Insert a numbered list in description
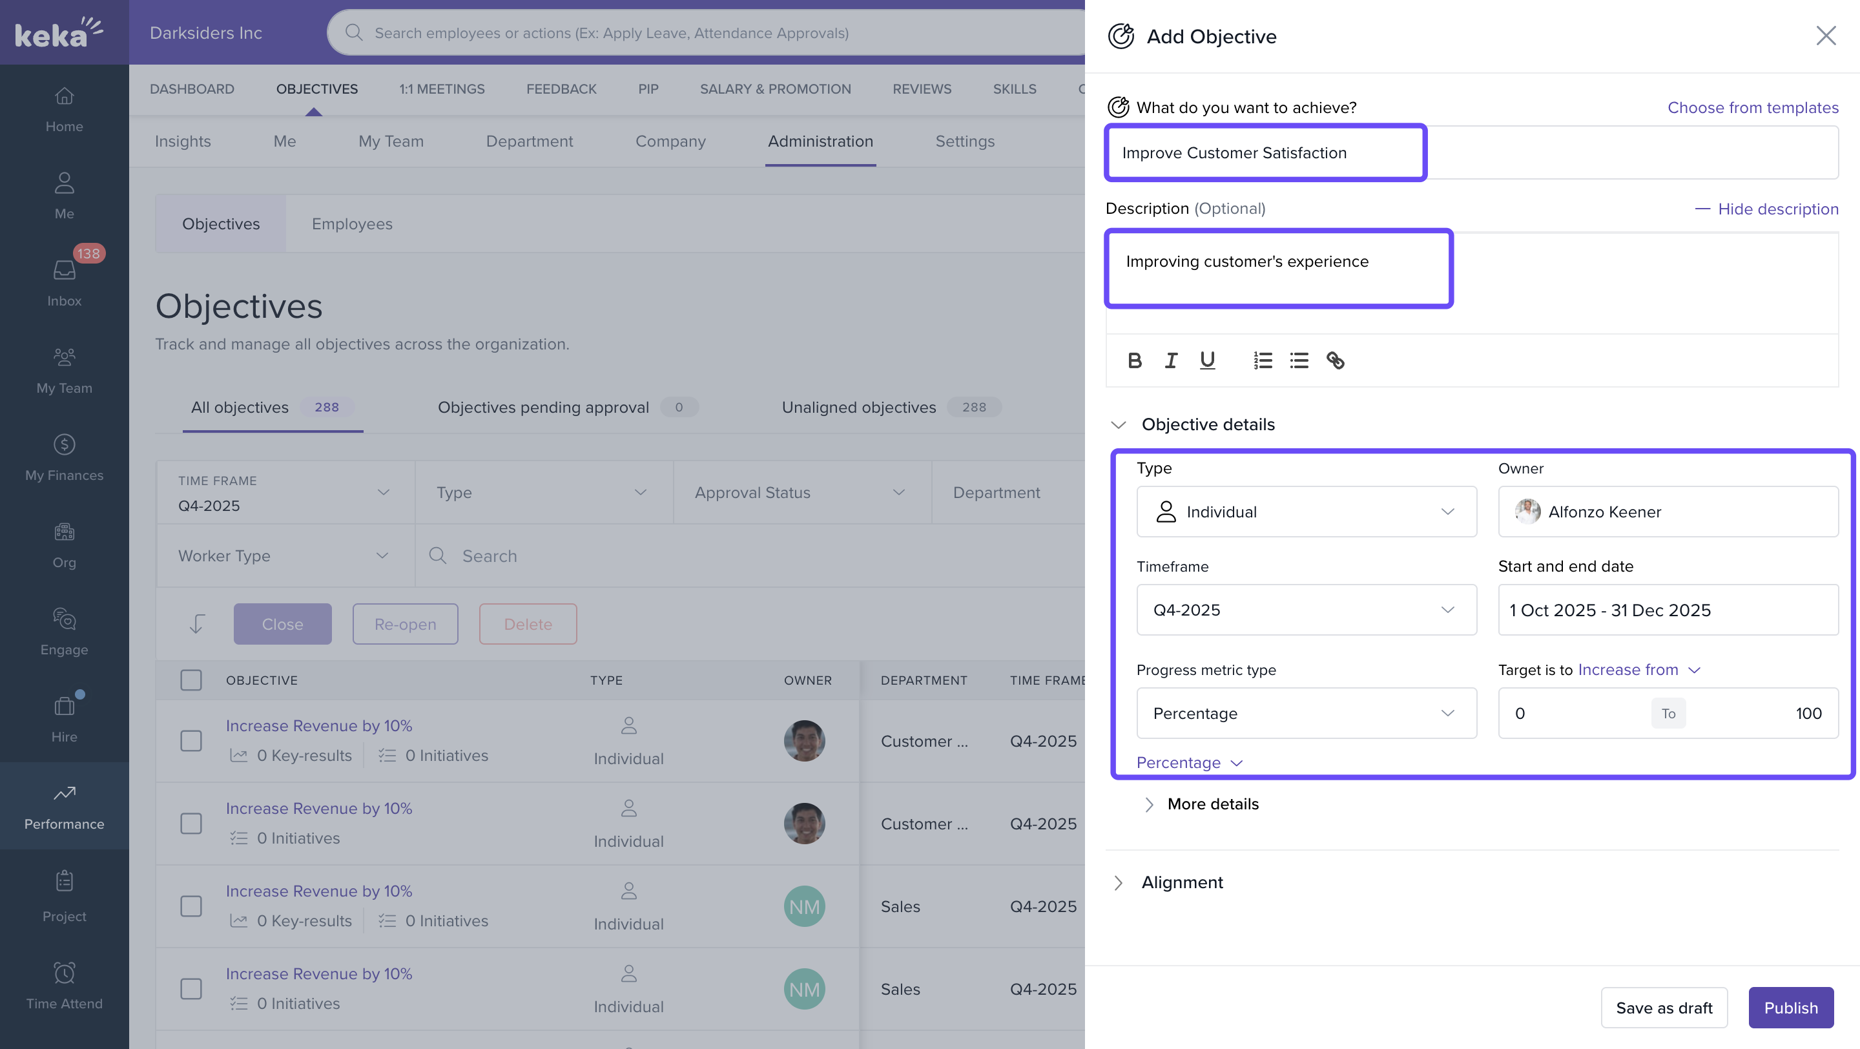 1262,360
